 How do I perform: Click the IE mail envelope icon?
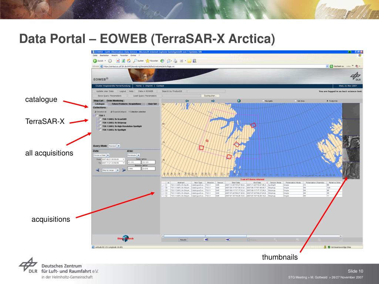click(169, 61)
